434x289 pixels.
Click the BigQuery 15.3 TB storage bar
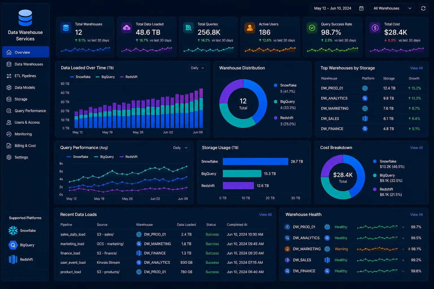click(x=242, y=174)
